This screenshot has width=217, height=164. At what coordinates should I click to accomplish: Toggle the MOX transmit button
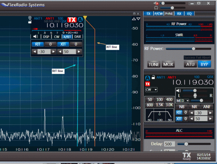point(168,65)
